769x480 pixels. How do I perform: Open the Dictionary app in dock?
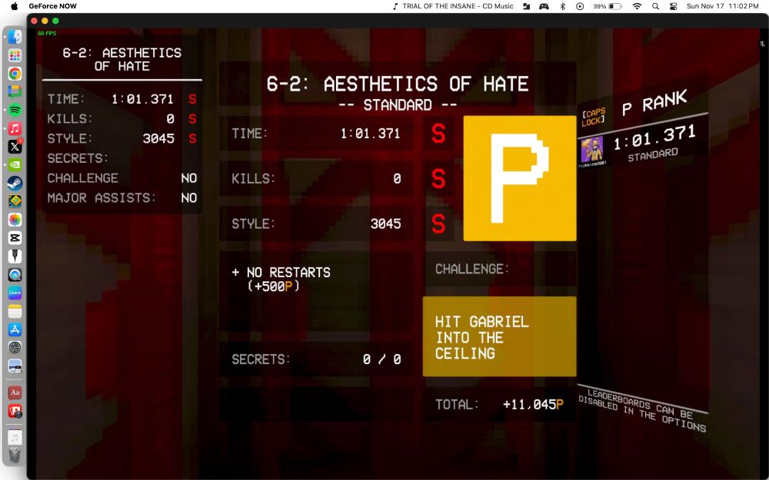15,392
